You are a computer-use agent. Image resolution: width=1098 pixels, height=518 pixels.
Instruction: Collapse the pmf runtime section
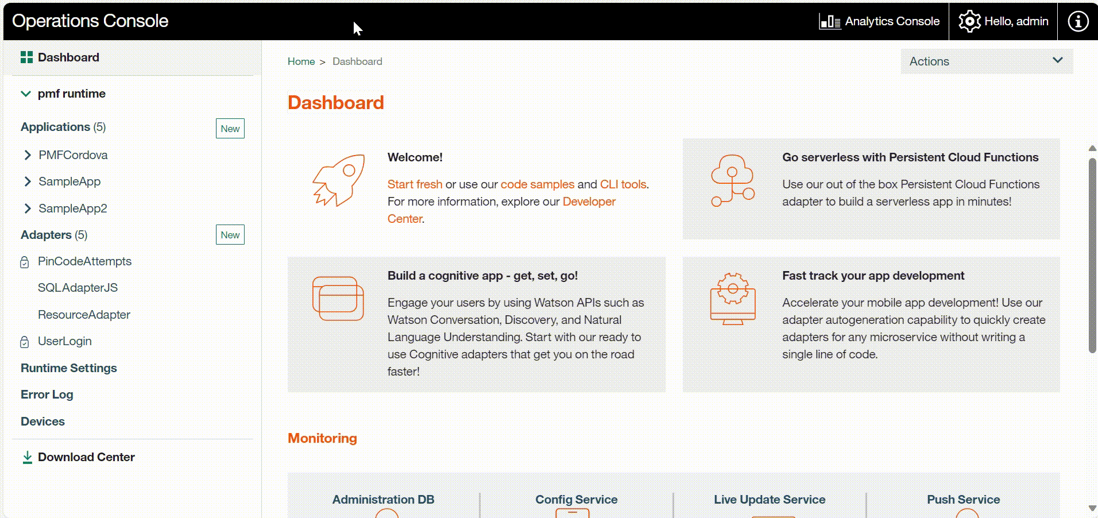(26, 94)
